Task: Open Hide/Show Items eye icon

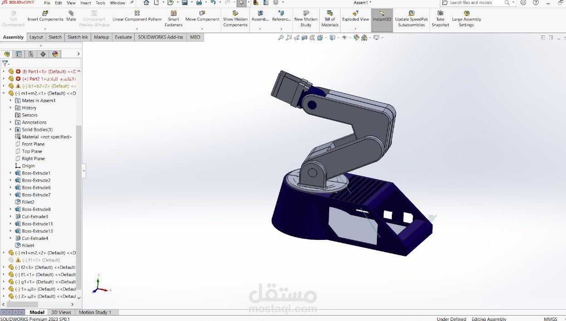Action: pos(344,38)
